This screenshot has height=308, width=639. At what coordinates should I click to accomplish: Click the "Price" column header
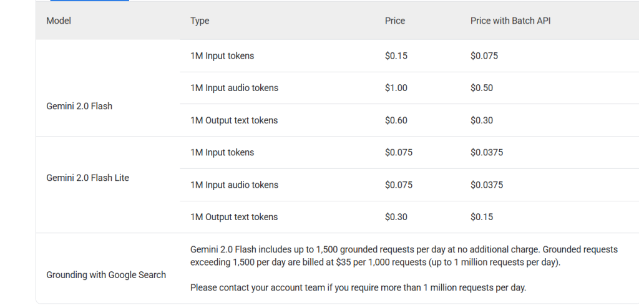[395, 21]
